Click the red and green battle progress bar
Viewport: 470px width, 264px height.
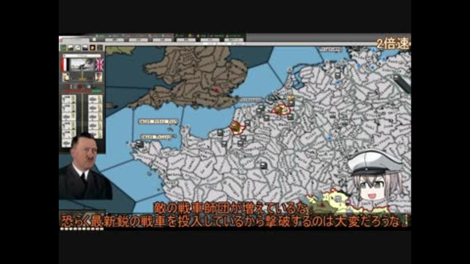tap(82, 91)
